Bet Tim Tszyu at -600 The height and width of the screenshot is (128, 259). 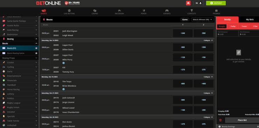183,84
